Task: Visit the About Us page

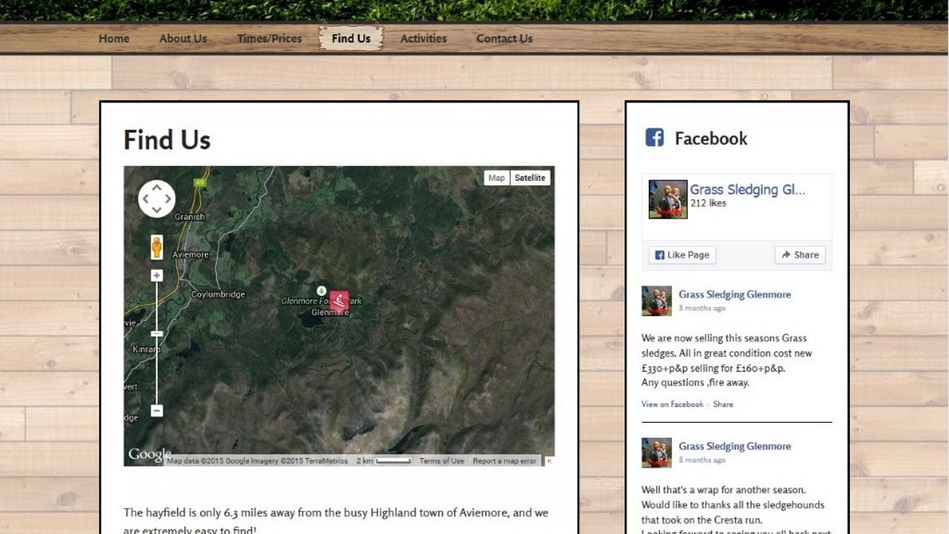Action: [183, 38]
